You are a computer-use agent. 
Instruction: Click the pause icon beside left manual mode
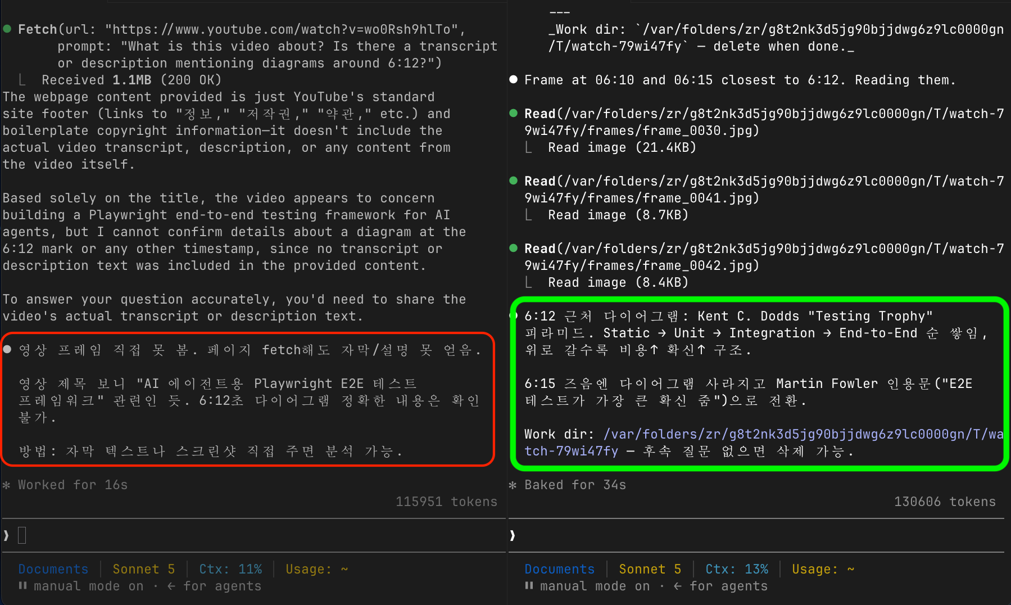click(22, 585)
